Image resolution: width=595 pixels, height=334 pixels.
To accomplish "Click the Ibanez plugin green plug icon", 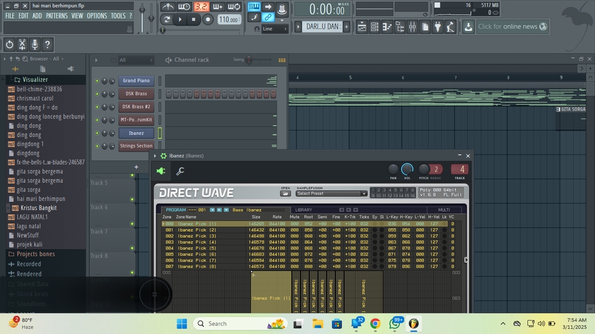I will click(161, 171).
